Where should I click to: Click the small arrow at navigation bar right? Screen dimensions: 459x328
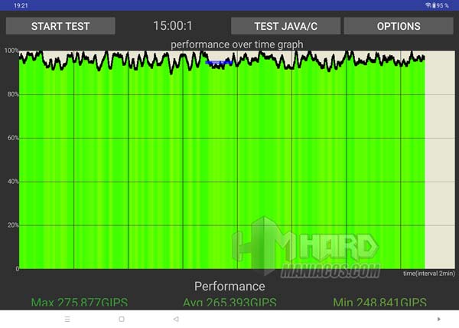[x=438, y=319]
